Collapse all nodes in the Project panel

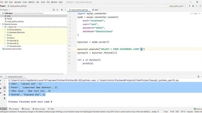pyautogui.click(x=57, y=10)
